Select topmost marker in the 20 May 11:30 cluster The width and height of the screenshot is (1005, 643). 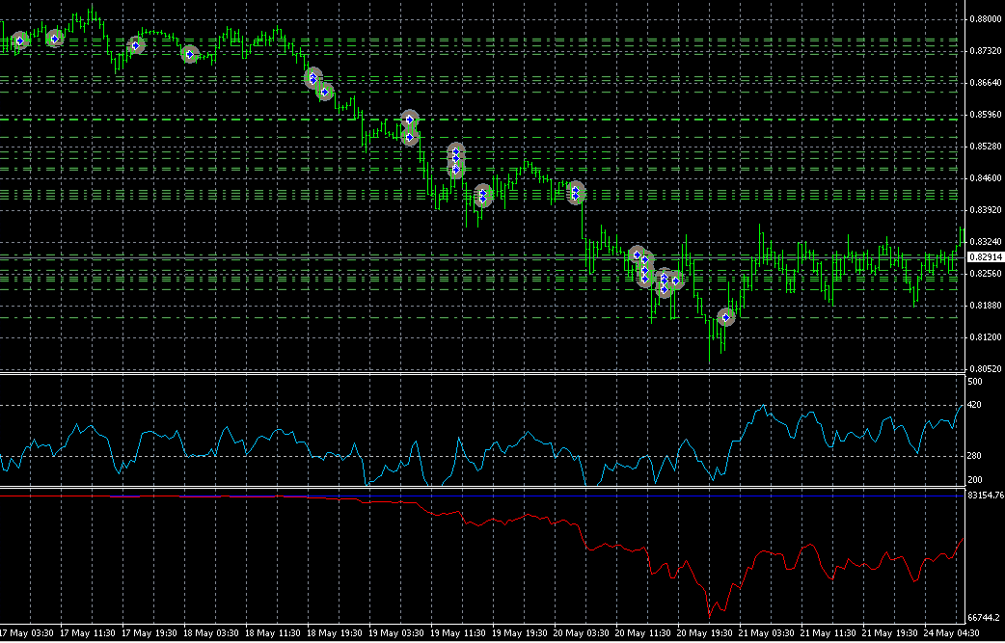[x=637, y=255]
